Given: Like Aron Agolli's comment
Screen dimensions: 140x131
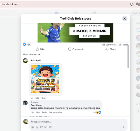Looking at the screenshot, I should point(37,98).
